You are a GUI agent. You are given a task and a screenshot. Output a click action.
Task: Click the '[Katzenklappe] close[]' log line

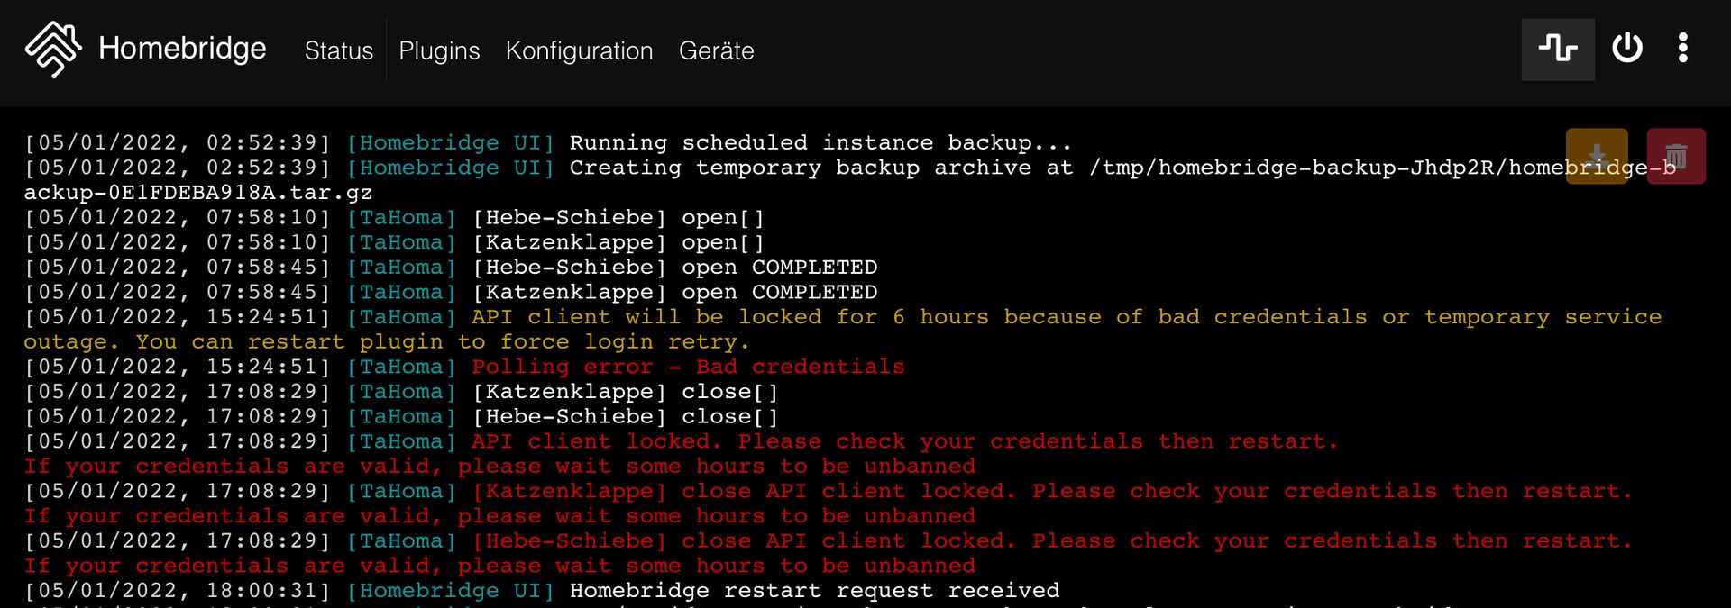(x=624, y=392)
